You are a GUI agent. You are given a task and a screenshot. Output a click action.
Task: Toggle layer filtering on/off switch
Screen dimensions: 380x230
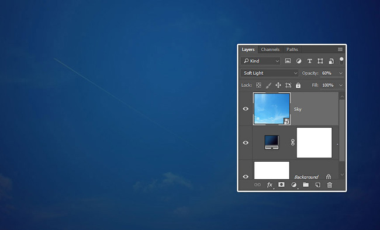click(x=341, y=61)
